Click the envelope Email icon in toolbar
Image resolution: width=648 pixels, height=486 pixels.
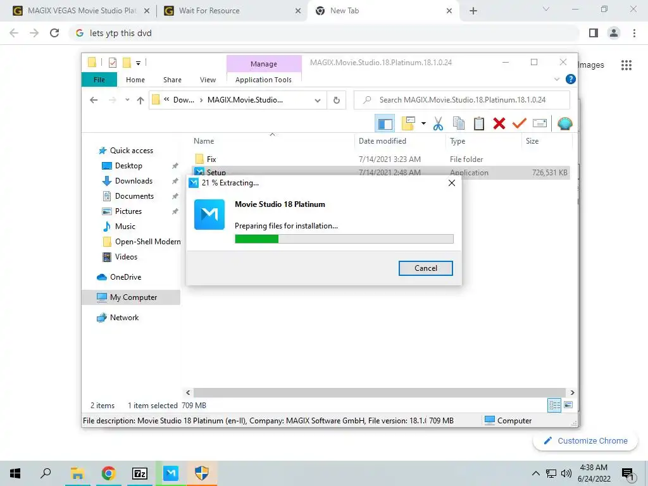pos(540,123)
